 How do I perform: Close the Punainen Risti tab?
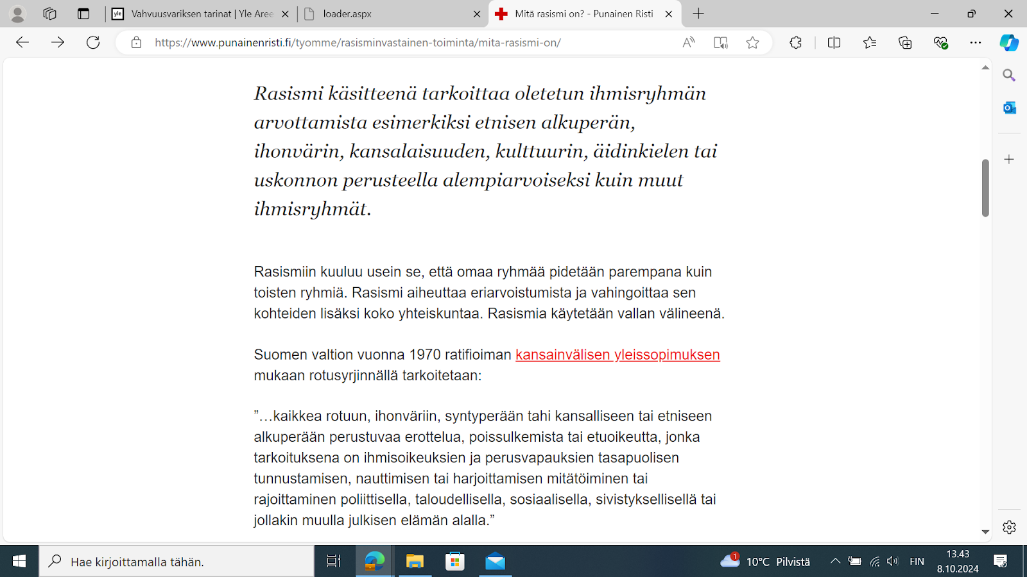668,14
